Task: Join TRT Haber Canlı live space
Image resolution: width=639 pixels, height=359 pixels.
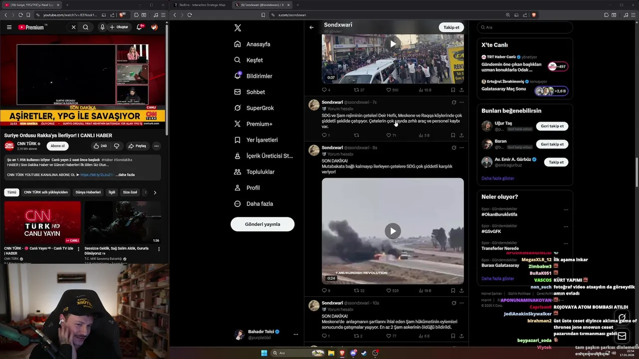Action: click(x=525, y=64)
